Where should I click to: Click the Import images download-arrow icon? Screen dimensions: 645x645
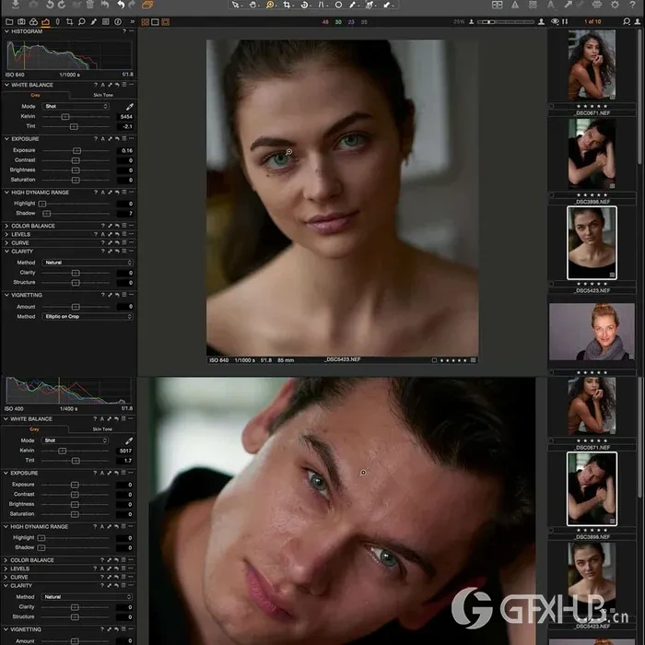click(x=16, y=5)
